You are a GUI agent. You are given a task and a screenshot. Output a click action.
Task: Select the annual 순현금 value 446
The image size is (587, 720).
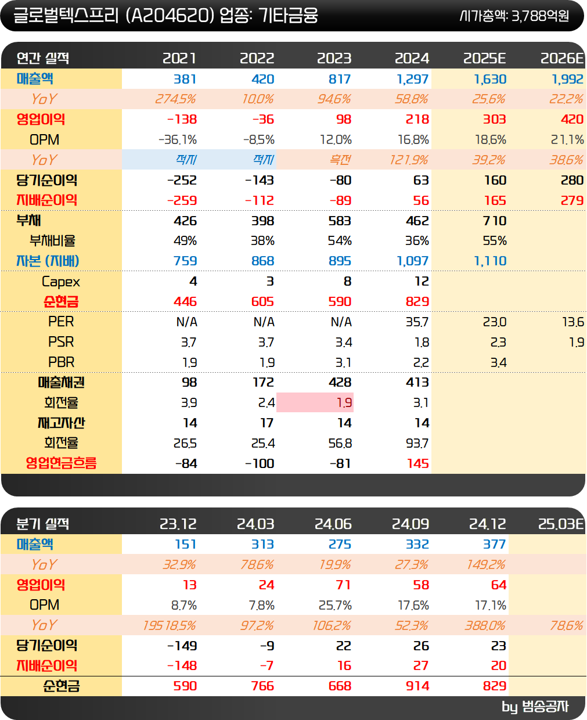185,301
